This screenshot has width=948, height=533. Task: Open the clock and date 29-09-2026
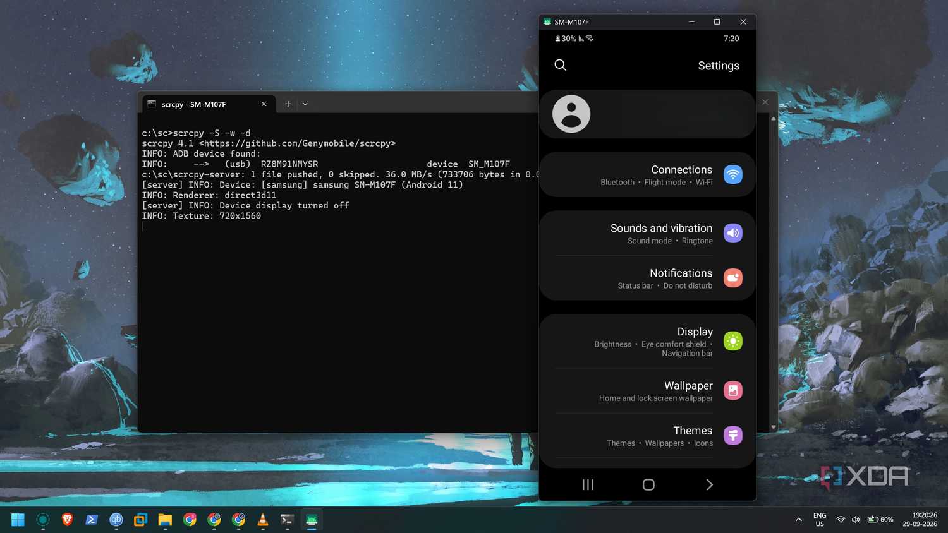click(920, 520)
